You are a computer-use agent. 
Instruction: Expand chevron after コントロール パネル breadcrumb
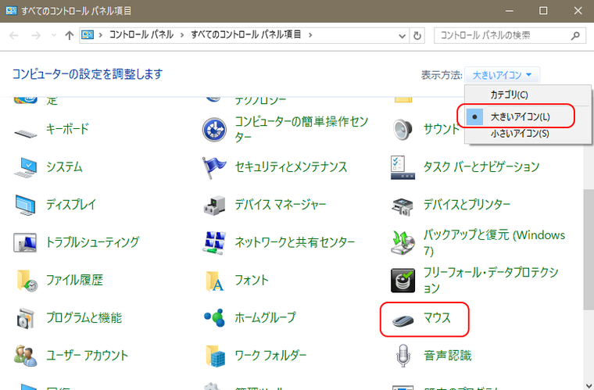coord(182,35)
